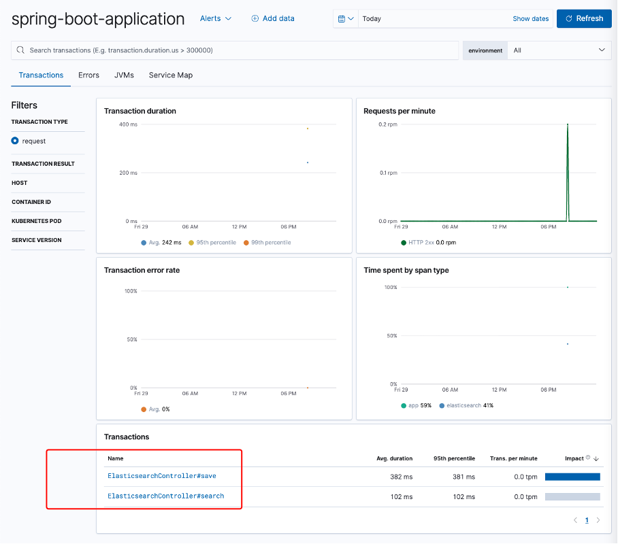Open the environment All dropdown

(559, 50)
